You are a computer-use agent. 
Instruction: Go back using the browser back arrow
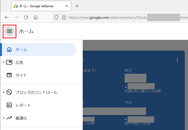point(7,17)
